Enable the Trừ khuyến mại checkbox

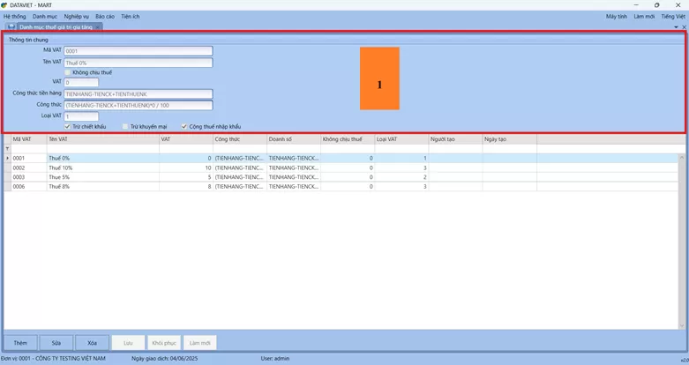click(125, 126)
